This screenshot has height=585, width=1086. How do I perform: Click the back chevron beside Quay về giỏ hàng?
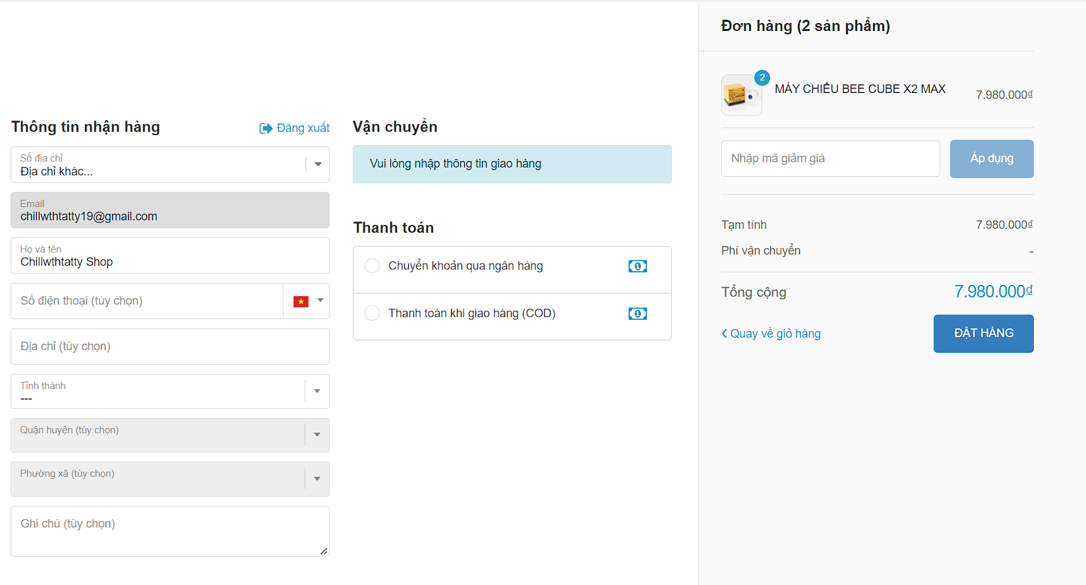click(725, 334)
